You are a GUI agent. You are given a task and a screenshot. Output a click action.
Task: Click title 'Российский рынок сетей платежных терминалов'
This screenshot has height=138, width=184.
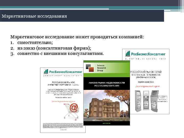[146, 73]
